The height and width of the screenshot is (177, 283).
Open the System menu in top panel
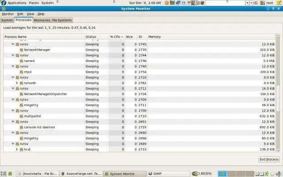[x=47, y=3]
